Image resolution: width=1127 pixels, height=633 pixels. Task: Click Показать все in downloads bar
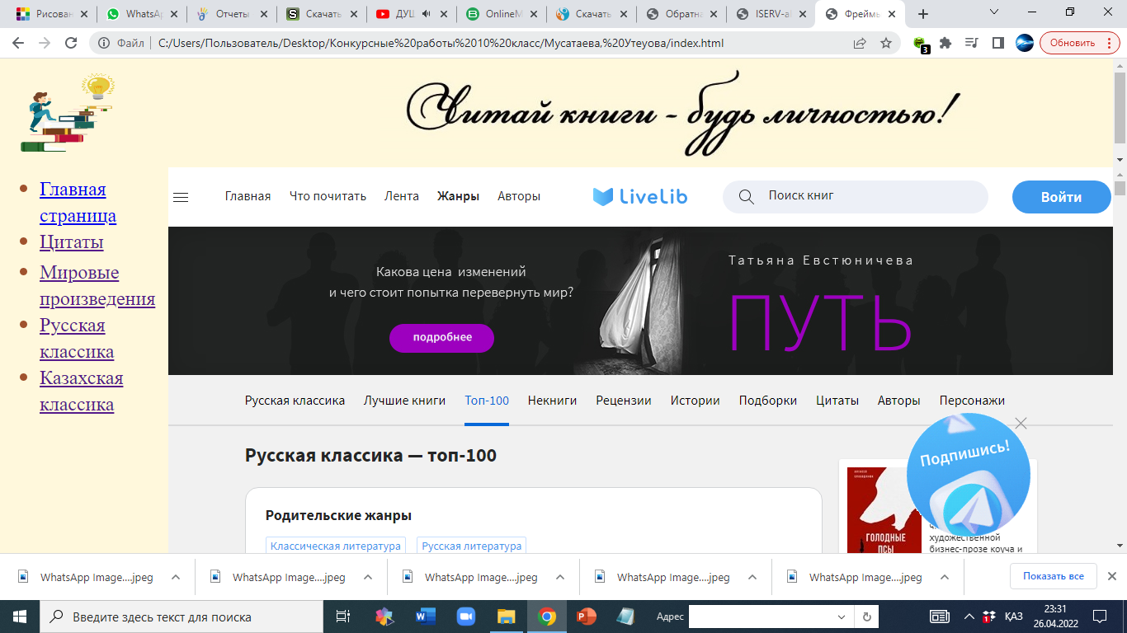[x=1054, y=576]
